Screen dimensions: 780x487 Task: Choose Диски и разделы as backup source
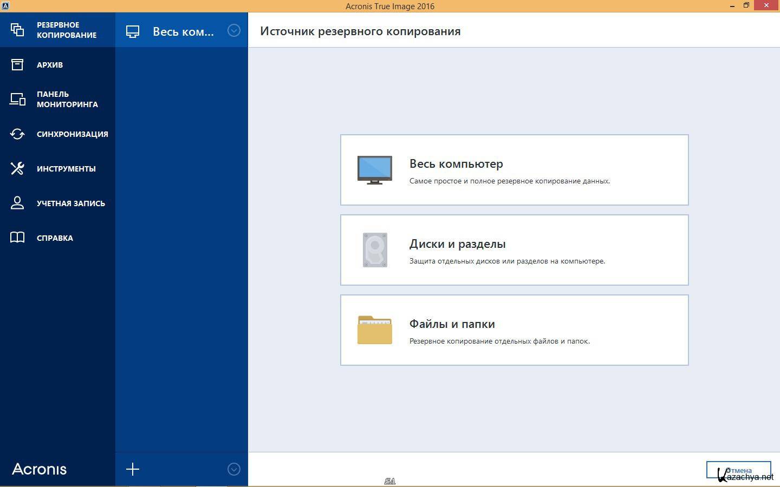(x=515, y=250)
